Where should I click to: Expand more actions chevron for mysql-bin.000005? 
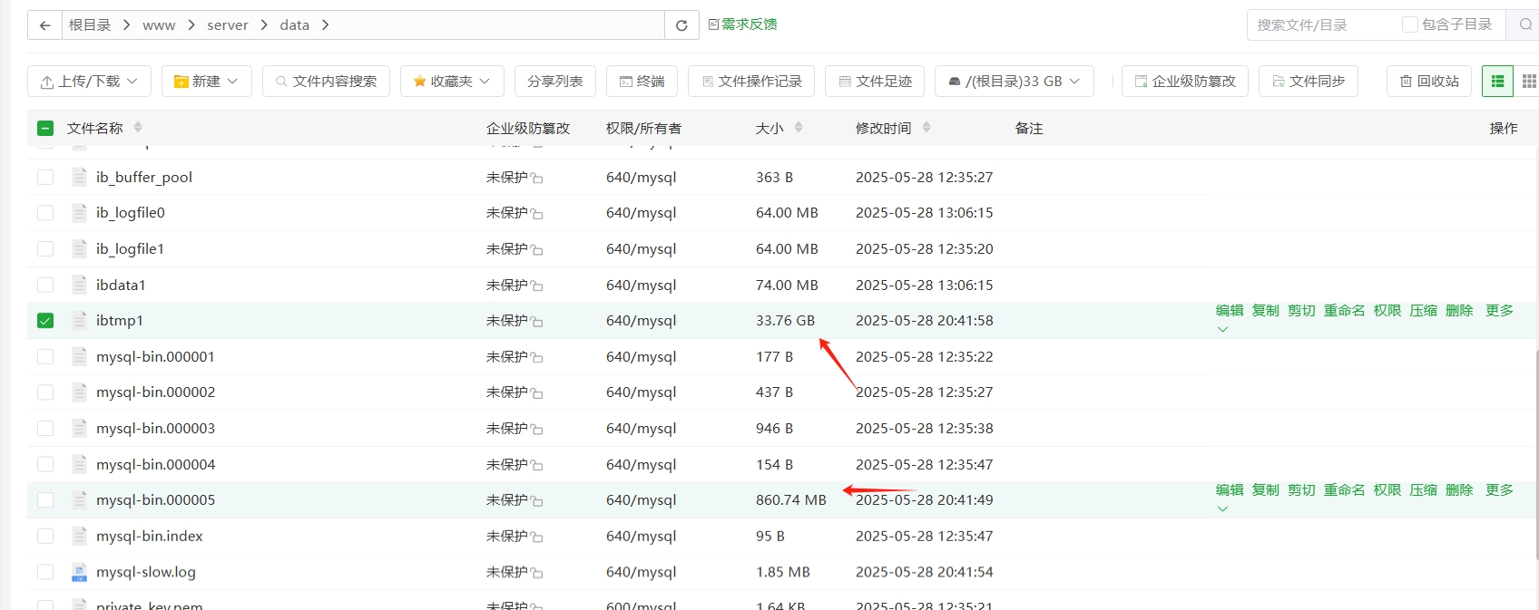(1222, 509)
